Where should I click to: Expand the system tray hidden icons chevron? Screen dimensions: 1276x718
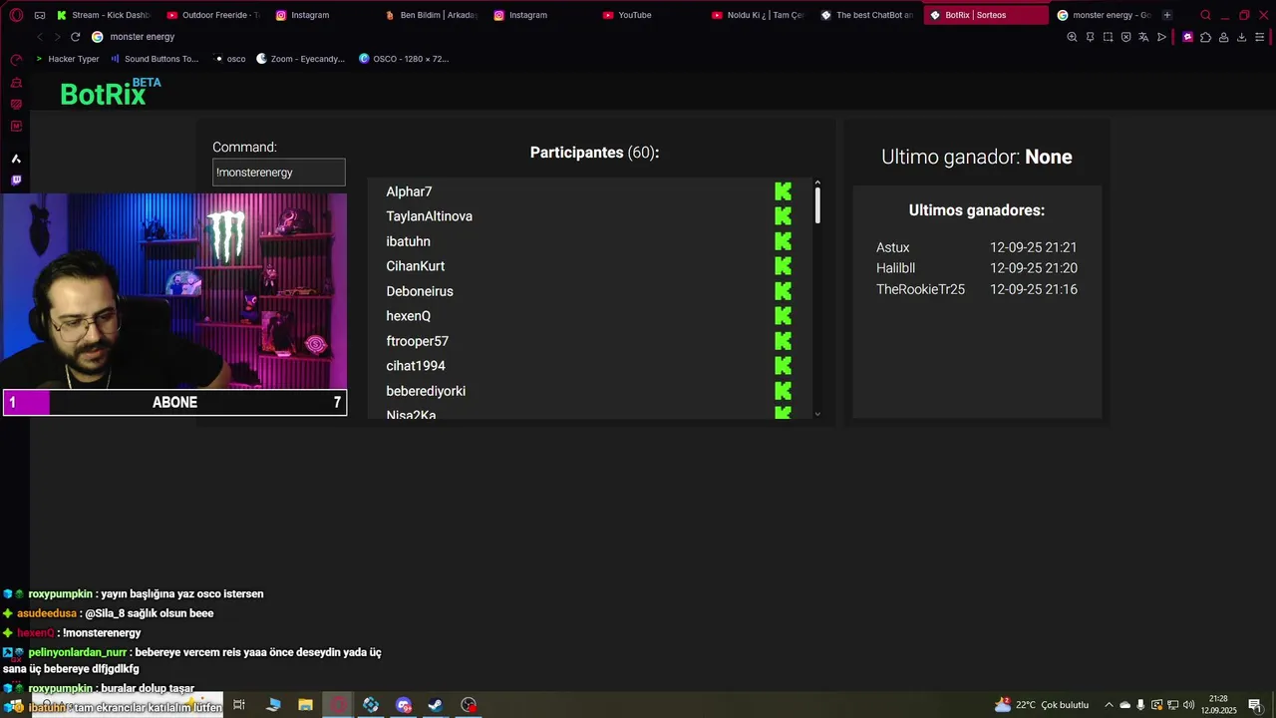click(x=1109, y=705)
